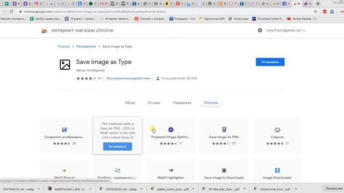Click the Save Image to Downloads icon
Viewport: 344px width, 193px height.
pos(224,170)
